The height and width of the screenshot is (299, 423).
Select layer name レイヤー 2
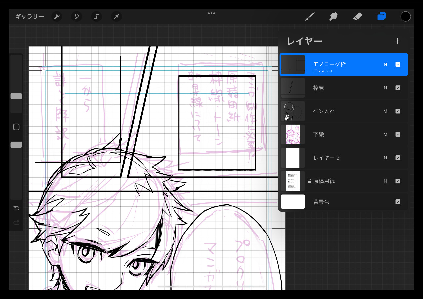click(x=327, y=158)
